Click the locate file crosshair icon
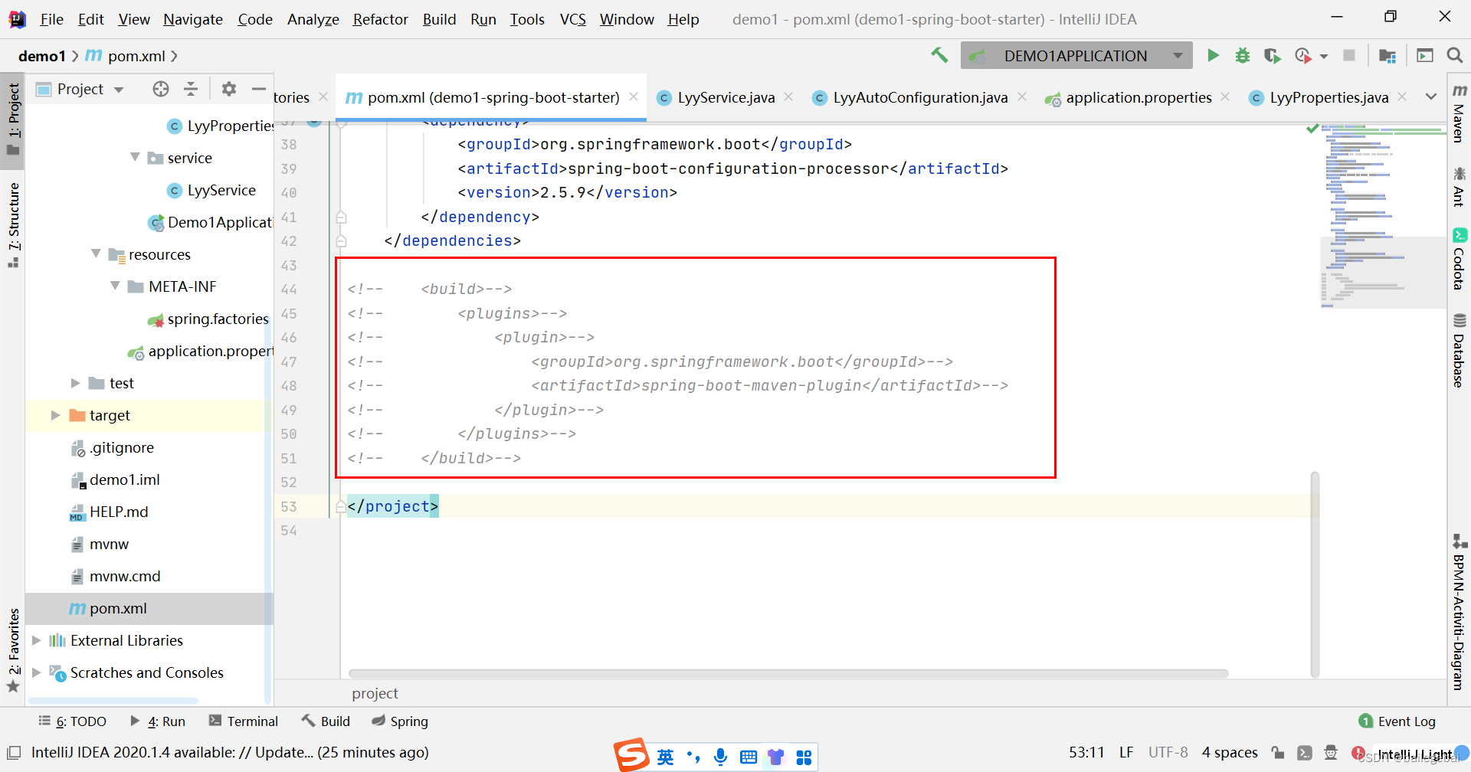This screenshot has height=772, width=1471. (160, 89)
